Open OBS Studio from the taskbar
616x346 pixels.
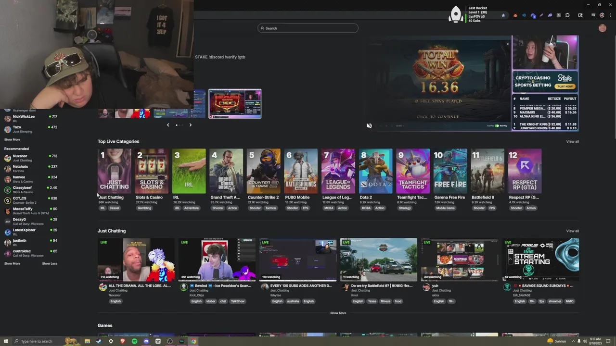170,341
